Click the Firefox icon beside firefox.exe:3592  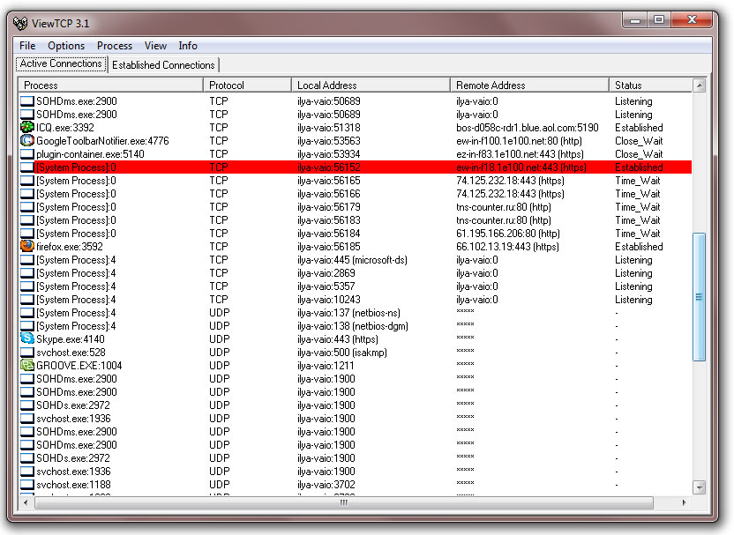pyautogui.click(x=27, y=246)
